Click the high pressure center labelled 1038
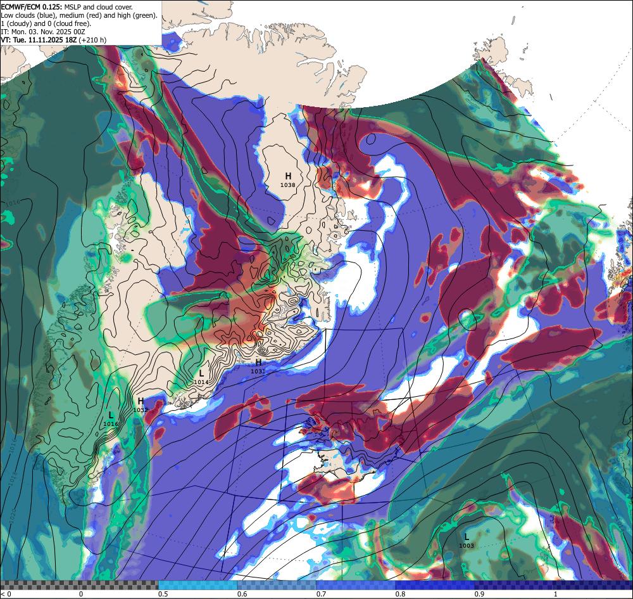 point(288,180)
